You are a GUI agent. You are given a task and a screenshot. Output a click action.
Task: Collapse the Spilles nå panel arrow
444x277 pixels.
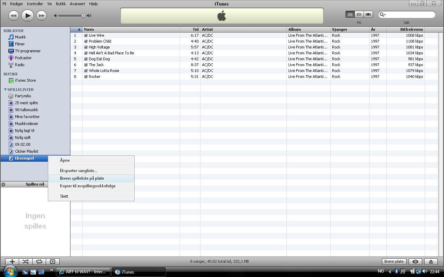(3, 184)
